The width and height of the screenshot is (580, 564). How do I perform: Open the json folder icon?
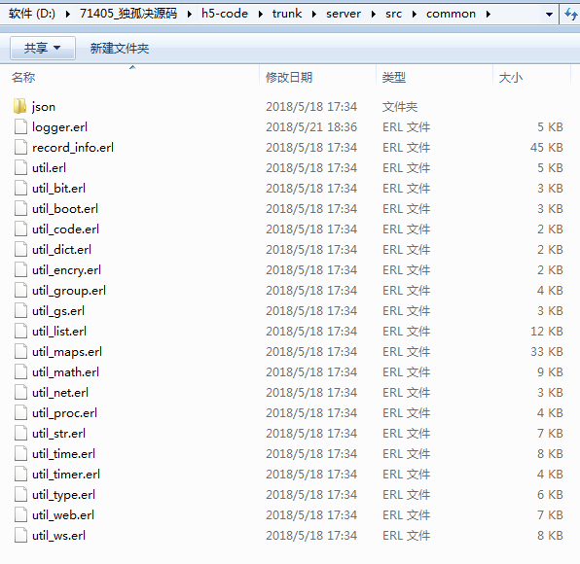[x=20, y=106]
